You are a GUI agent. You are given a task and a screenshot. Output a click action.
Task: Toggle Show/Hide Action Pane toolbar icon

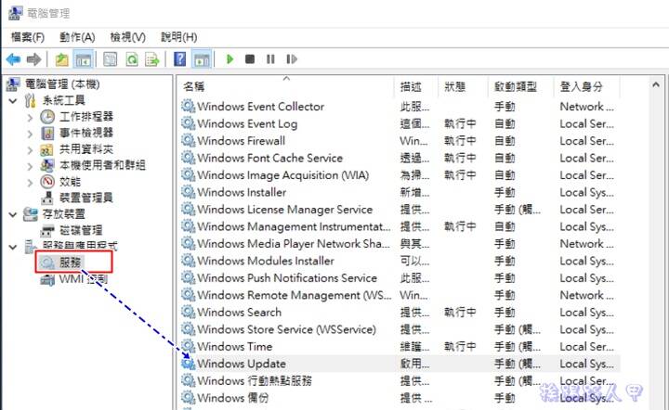(x=202, y=59)
